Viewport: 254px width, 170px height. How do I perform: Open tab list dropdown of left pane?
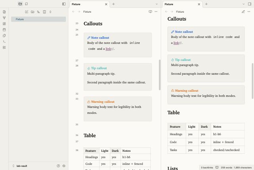pyautogui.click(x=157, y=4)
